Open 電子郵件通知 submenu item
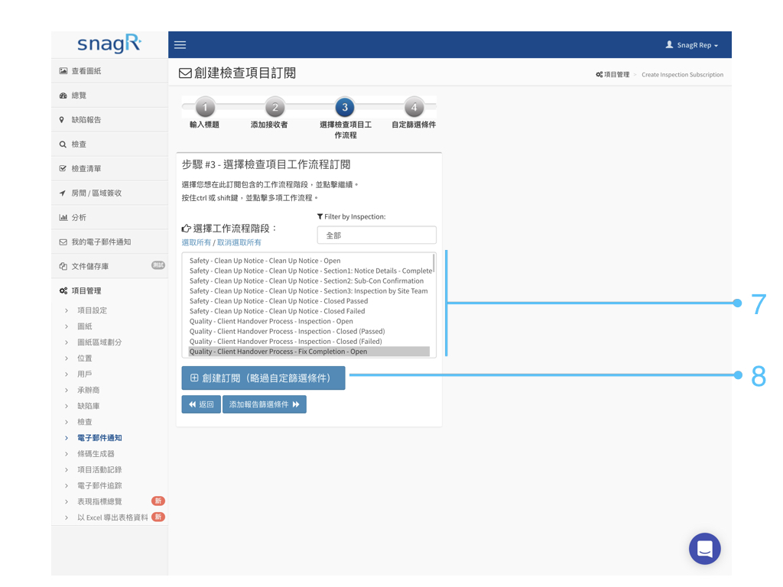 pos(99,438)
